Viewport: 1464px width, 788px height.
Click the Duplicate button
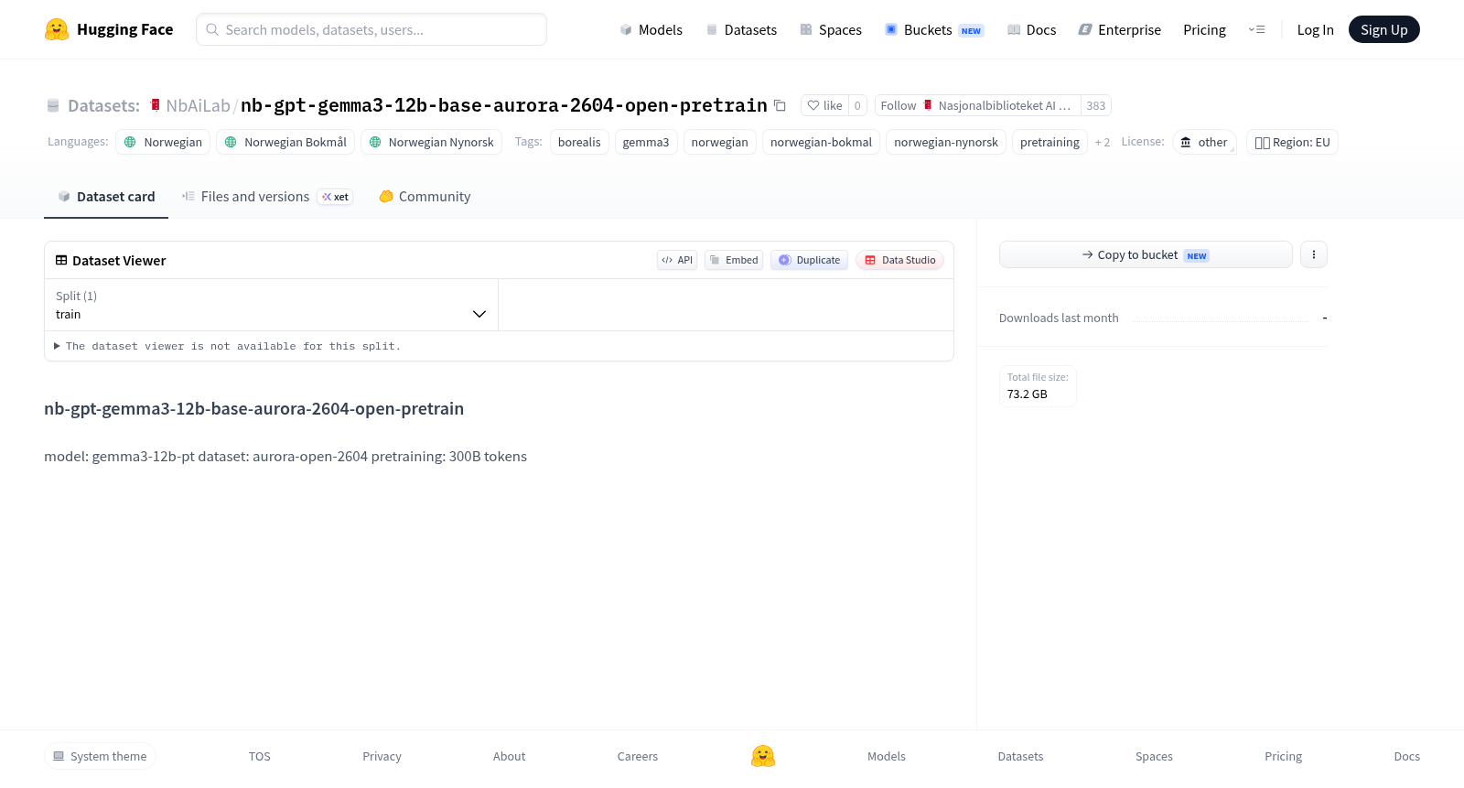tap(809, 260)
